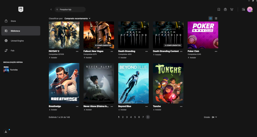Open Fallout: New Vegas three-dot menu
This screenshot has height=137, width=257.
(112, 51)
